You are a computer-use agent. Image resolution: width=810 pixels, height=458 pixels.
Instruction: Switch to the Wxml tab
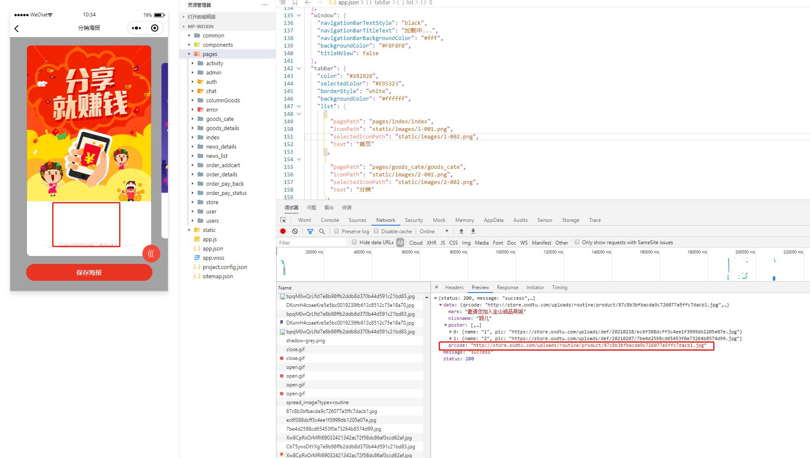pos(304,220)
